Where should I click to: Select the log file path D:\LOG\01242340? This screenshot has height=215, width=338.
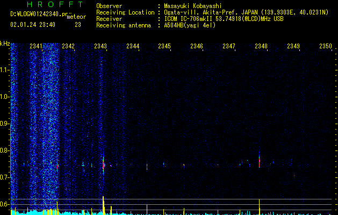click(x=39, y=14)
